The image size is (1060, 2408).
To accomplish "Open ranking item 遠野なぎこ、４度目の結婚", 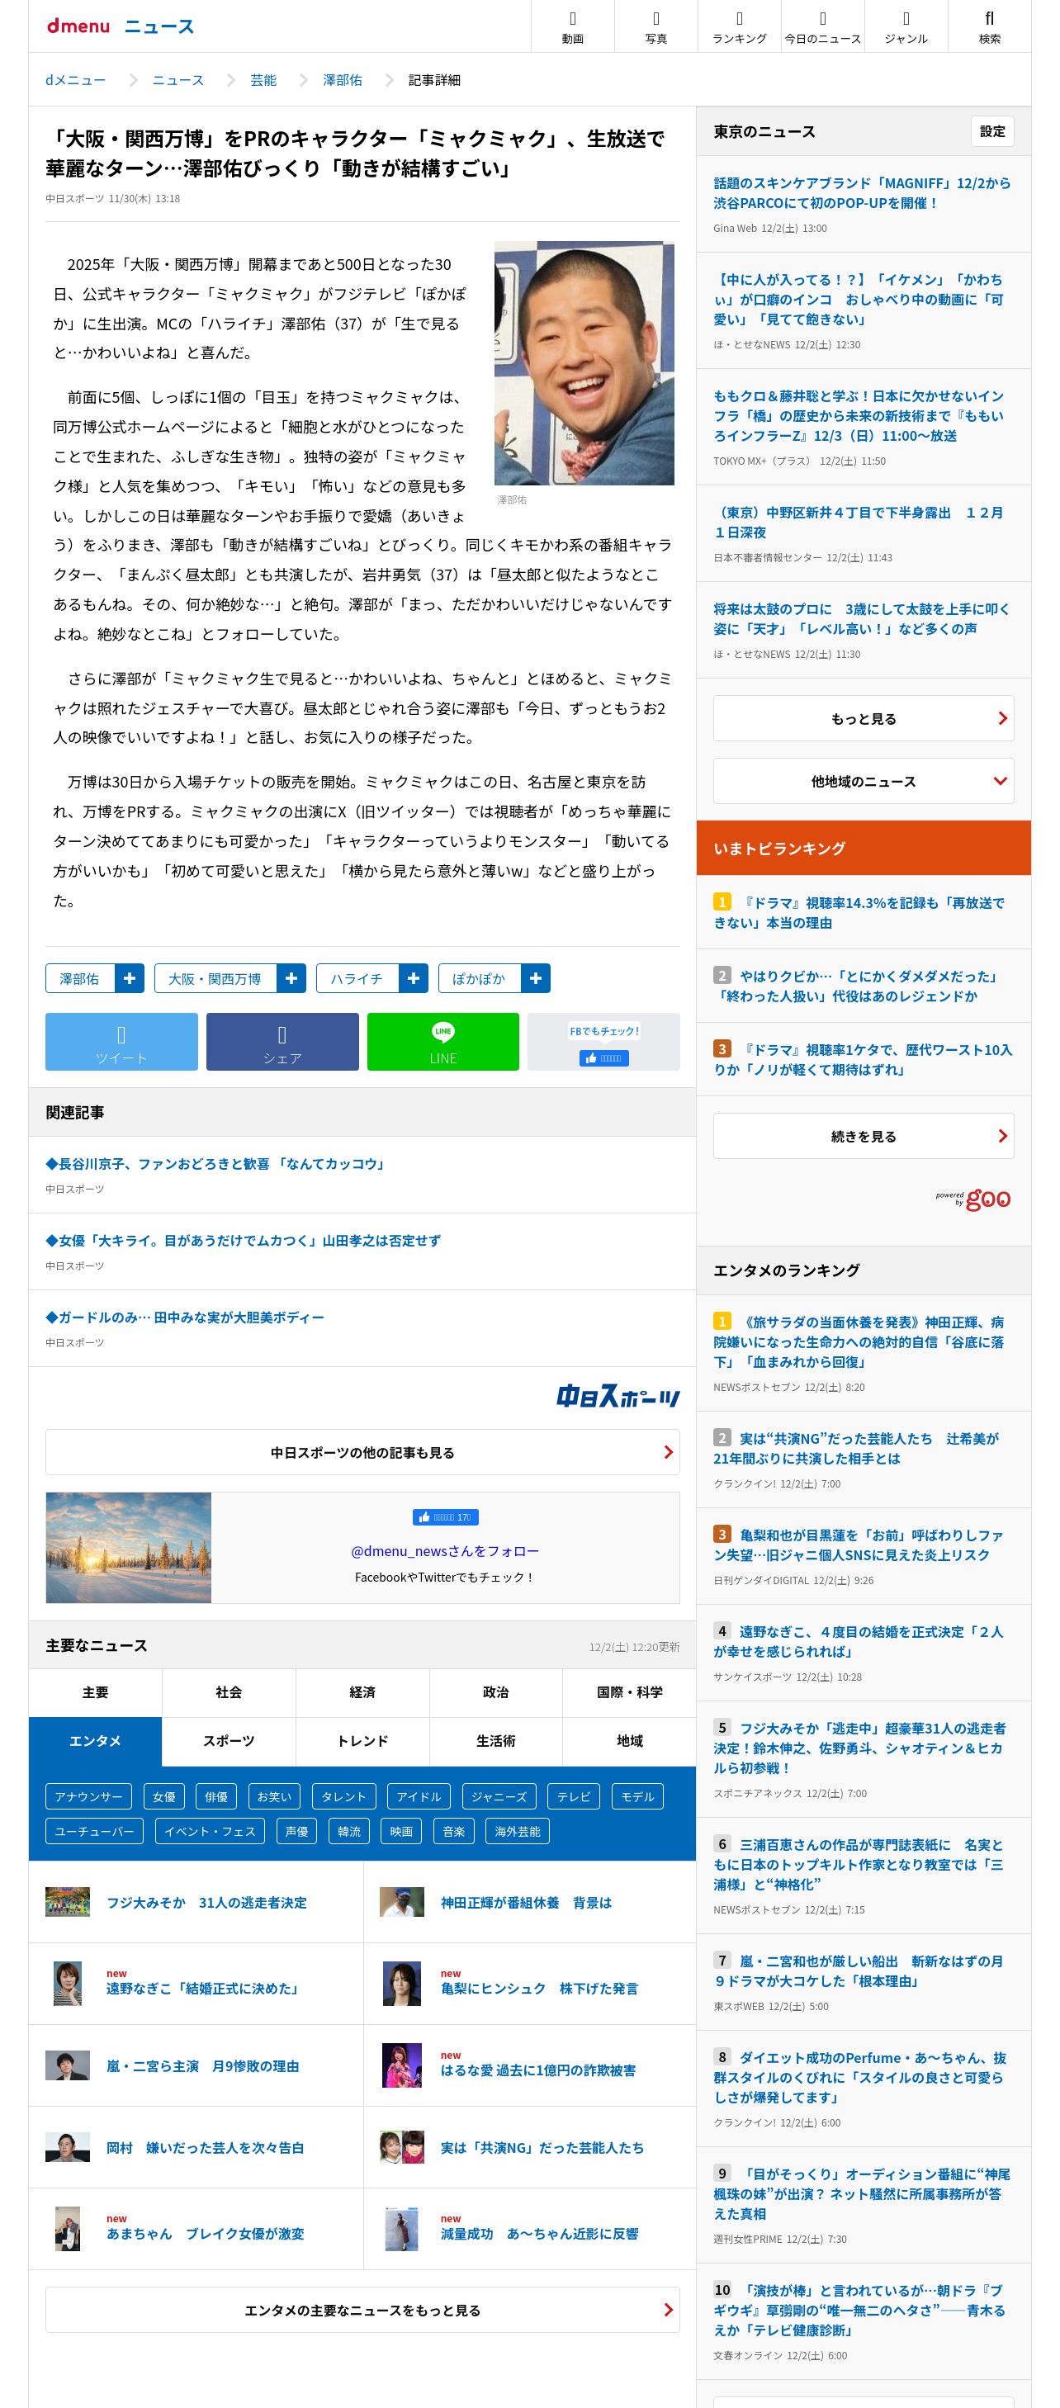I will click(x=858, y=1640).
